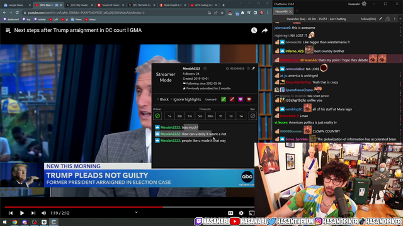Reload the current page
This screenshot has height=226, width=403.
[17, 13]
